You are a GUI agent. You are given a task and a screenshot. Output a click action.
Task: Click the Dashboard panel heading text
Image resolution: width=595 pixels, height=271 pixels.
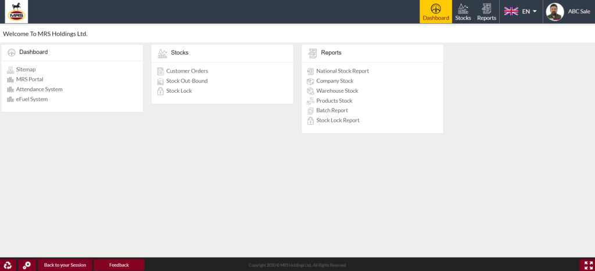tap(33, 52)
